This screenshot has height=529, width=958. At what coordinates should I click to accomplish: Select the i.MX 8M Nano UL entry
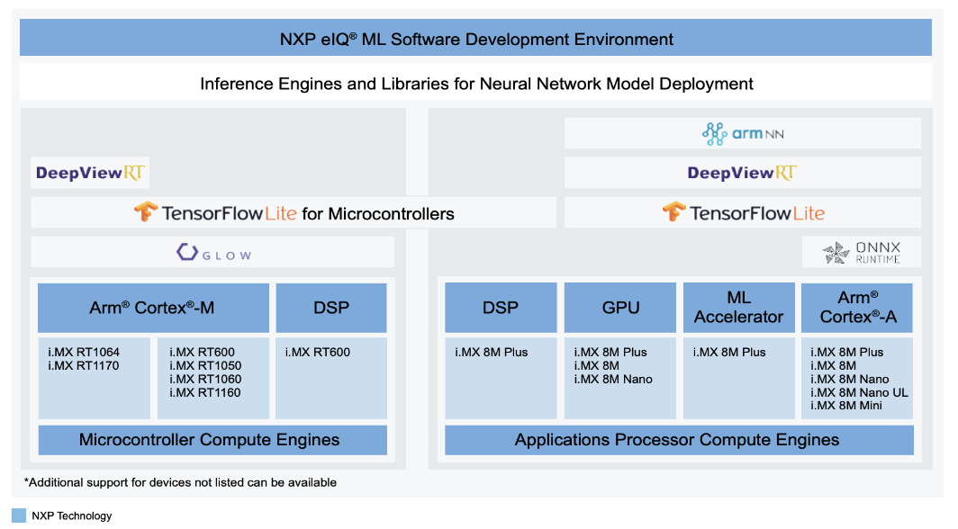pos(859,392)
